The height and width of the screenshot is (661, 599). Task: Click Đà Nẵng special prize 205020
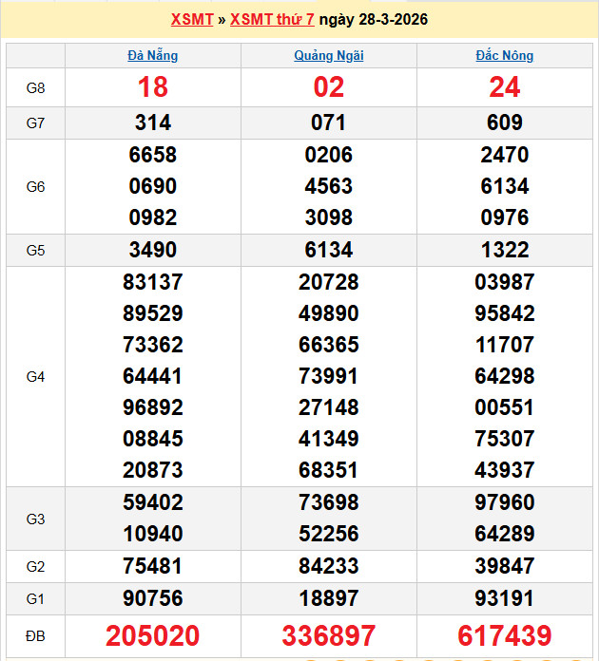click(152, 635)
